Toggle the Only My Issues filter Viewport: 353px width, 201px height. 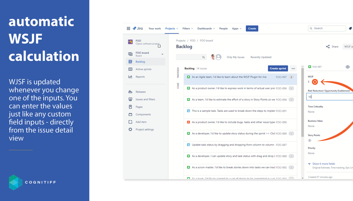(x=235, y=57)
